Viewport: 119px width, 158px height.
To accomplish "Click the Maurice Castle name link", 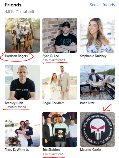I will tap(90, 150).
